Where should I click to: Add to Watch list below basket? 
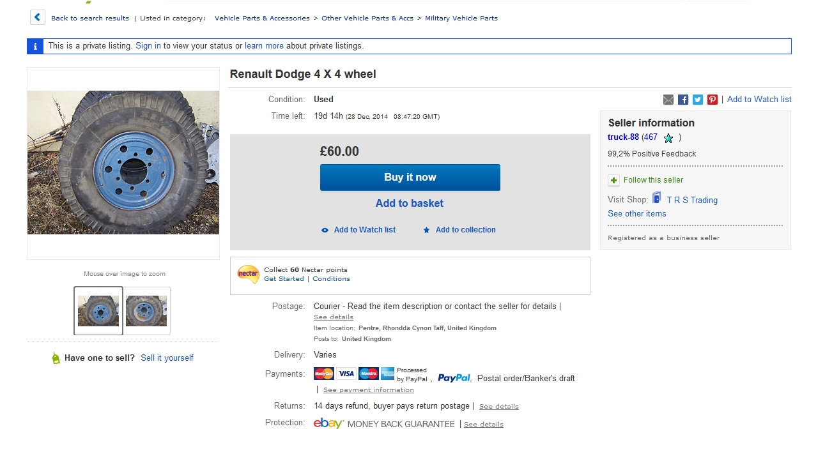tap(364, 230)
